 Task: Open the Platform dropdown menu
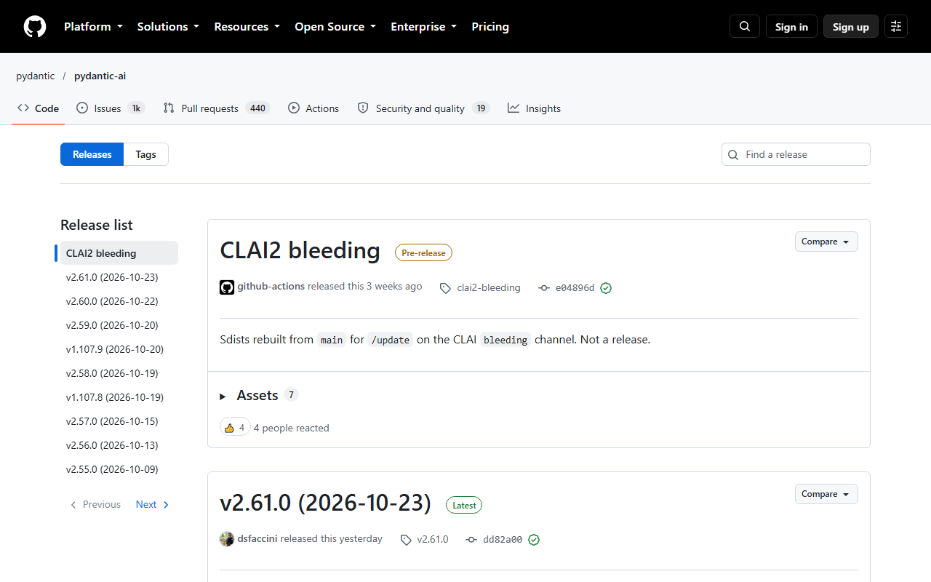tap(93, 27)
